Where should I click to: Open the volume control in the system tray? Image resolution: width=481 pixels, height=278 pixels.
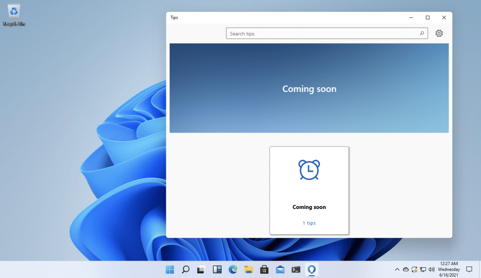pyautogui.click(x=431, y=269)
